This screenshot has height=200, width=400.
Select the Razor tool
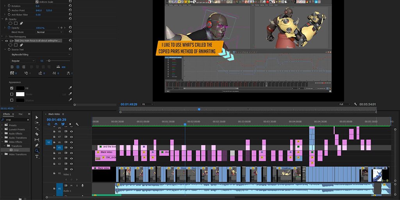[37, 134]
